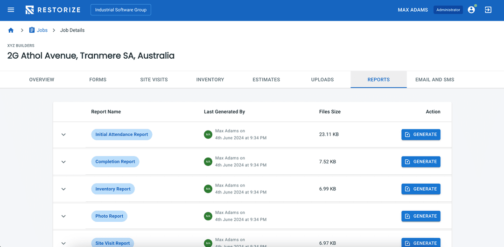Open the Estimates tab
The image size is (504, 247).
[x=266, y=80]
